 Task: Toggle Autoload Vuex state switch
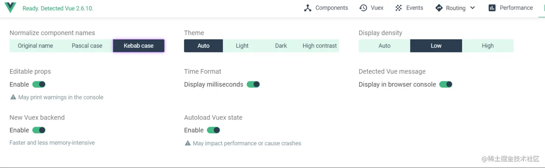(x=213, y=130)
